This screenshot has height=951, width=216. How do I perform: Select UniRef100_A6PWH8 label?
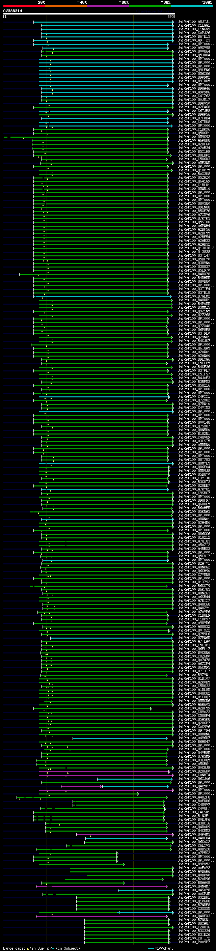pos(193,140)
